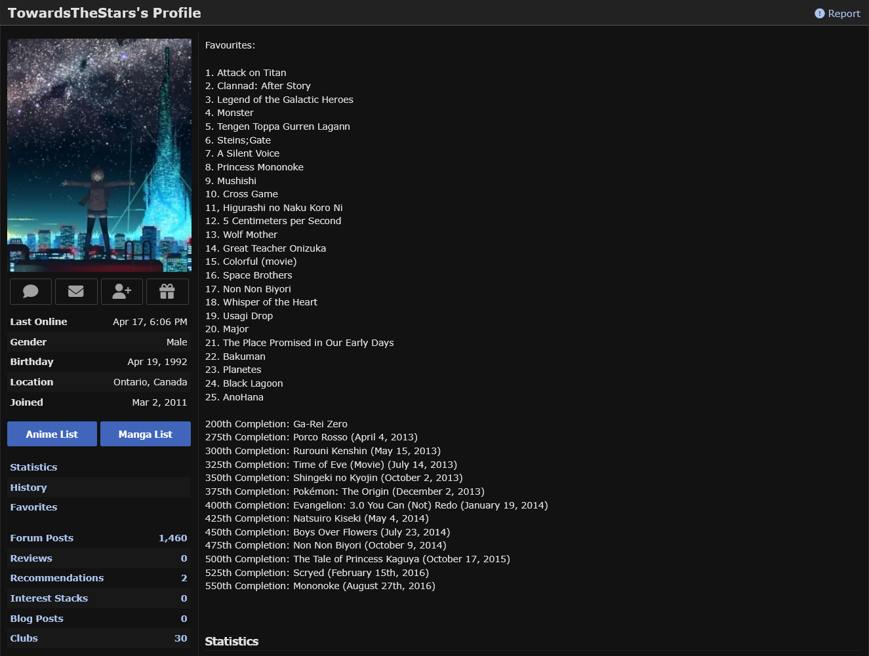Image resolution: width=869 pixels, height=656 pixels.
Task: Click the Reviews count 0
Action: coord(184,558)
